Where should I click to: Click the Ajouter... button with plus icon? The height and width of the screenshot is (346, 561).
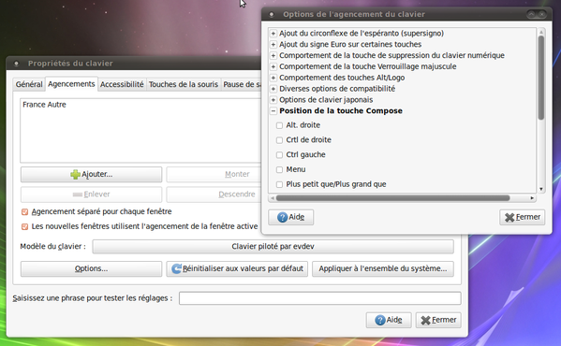(x=91, y=174)
